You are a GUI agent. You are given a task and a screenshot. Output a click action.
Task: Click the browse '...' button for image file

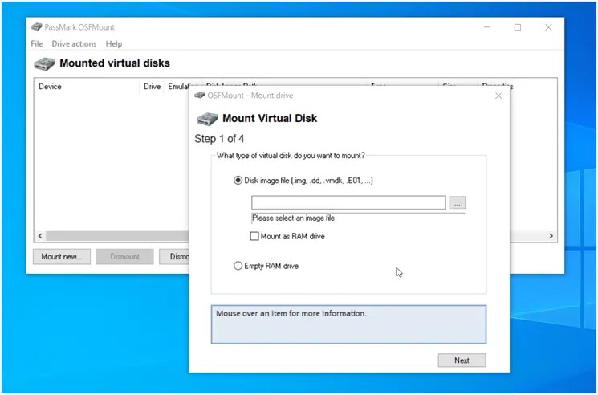tap(458, 203)
